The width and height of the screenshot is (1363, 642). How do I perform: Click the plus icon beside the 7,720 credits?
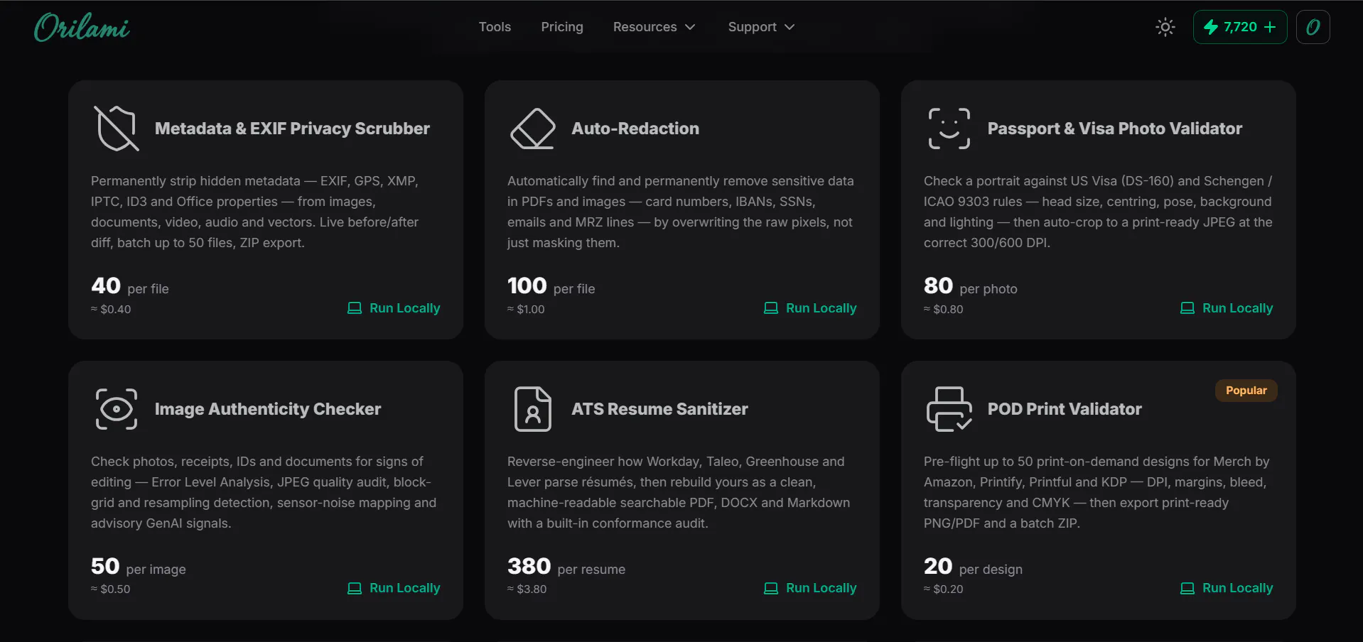[1270, 27]
